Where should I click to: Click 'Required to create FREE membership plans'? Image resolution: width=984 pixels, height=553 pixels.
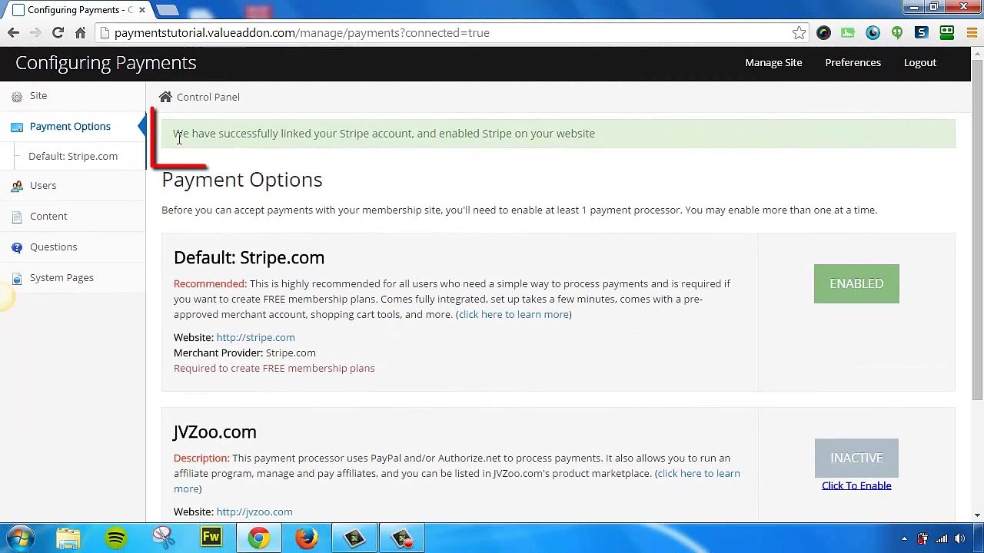tap(274, 368)
